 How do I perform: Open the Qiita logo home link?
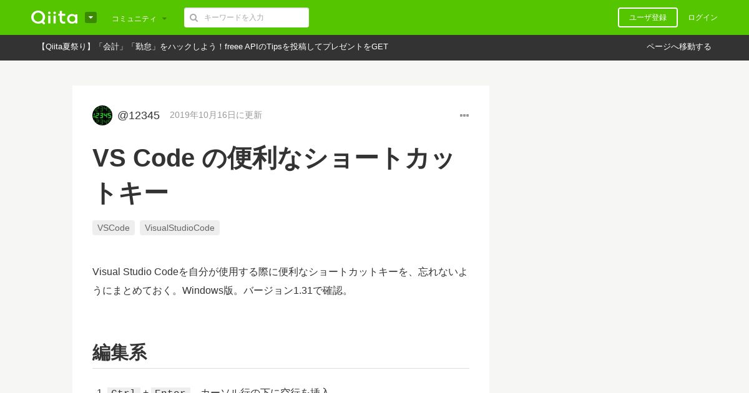point(54,17)
